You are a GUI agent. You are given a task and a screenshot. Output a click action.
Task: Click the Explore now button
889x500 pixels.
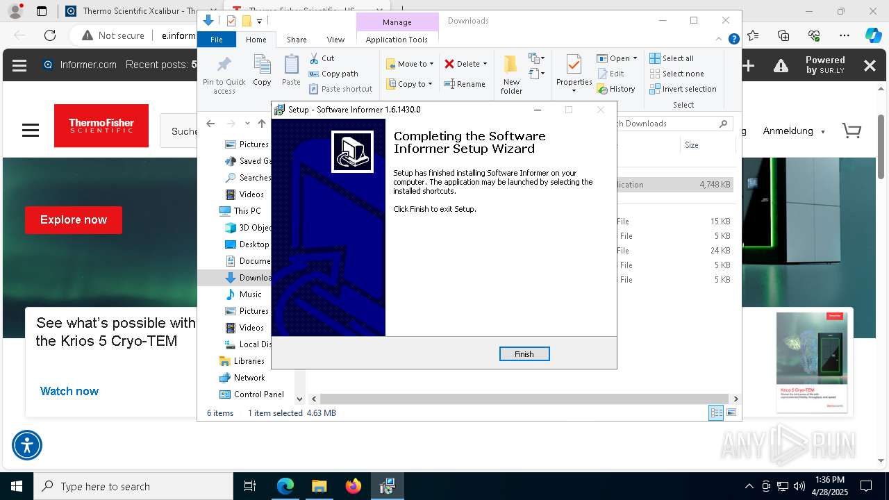pyautogui.click(x=74, y=219)
